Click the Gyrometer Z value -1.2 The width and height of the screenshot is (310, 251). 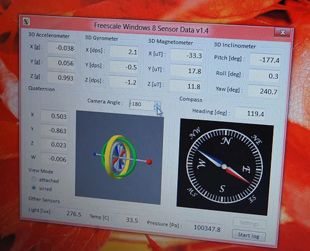pyautogui.click(x=123, y=82)
